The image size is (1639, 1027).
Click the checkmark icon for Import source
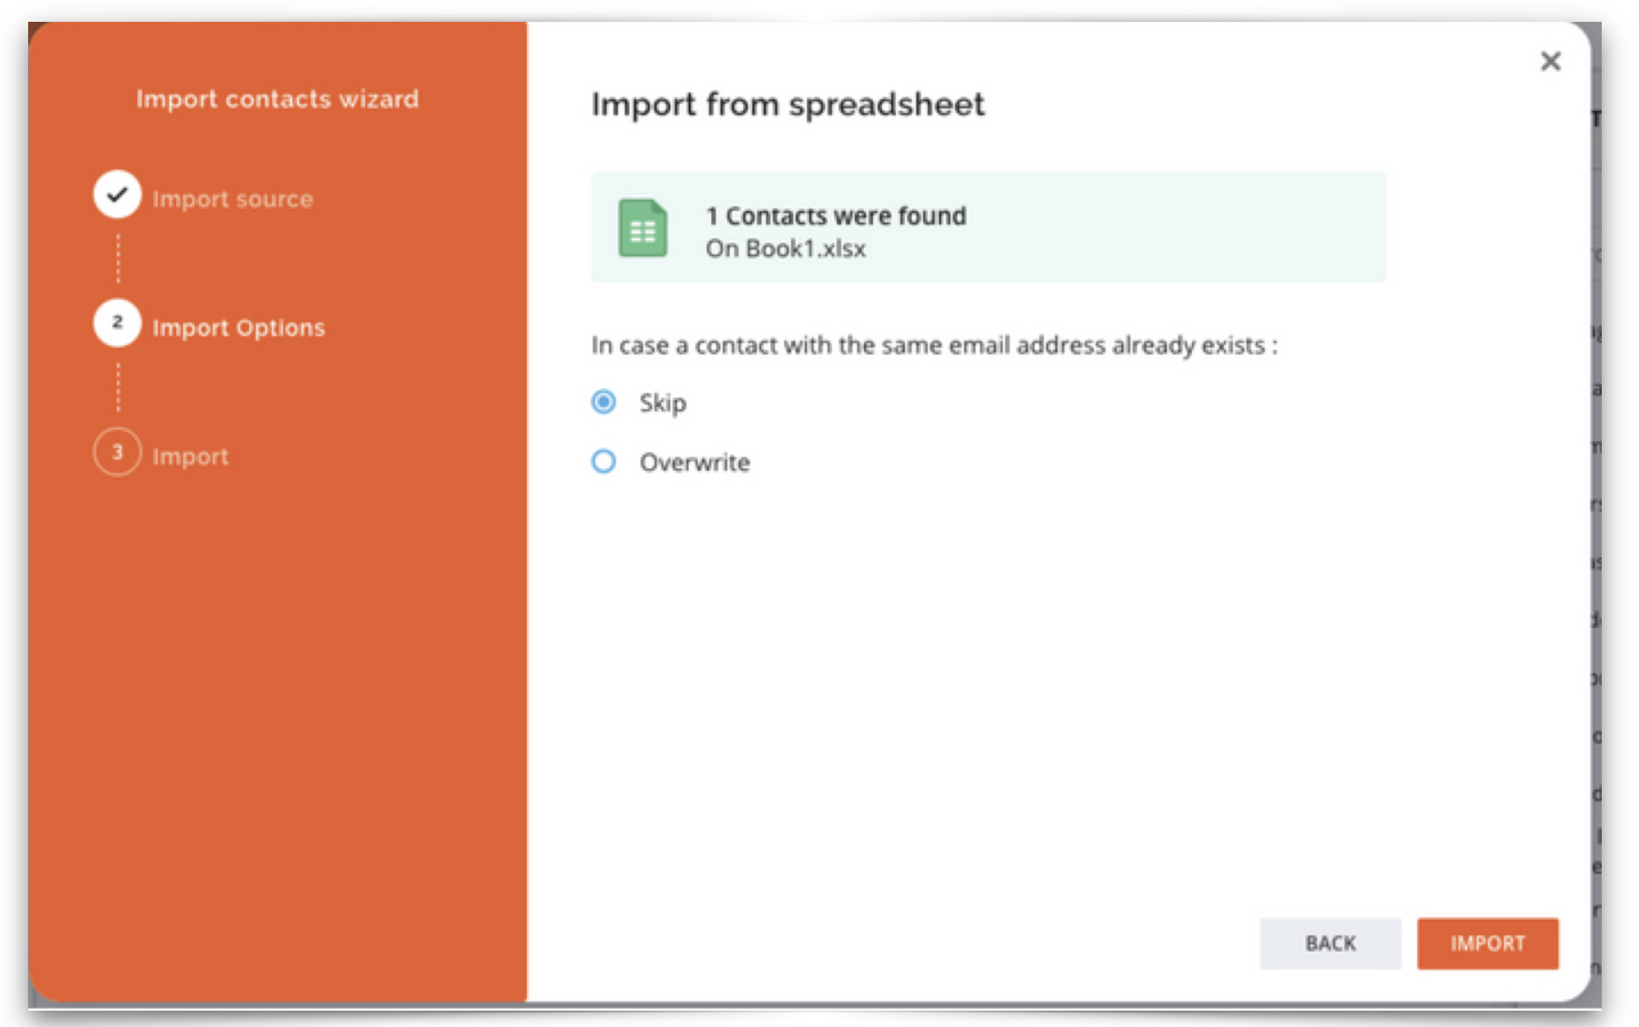coord(117,194)
